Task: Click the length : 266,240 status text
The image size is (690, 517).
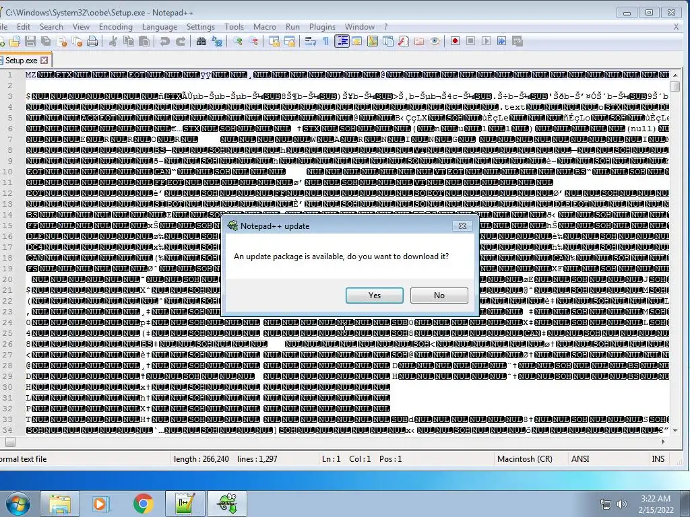Action: point(201,459)
